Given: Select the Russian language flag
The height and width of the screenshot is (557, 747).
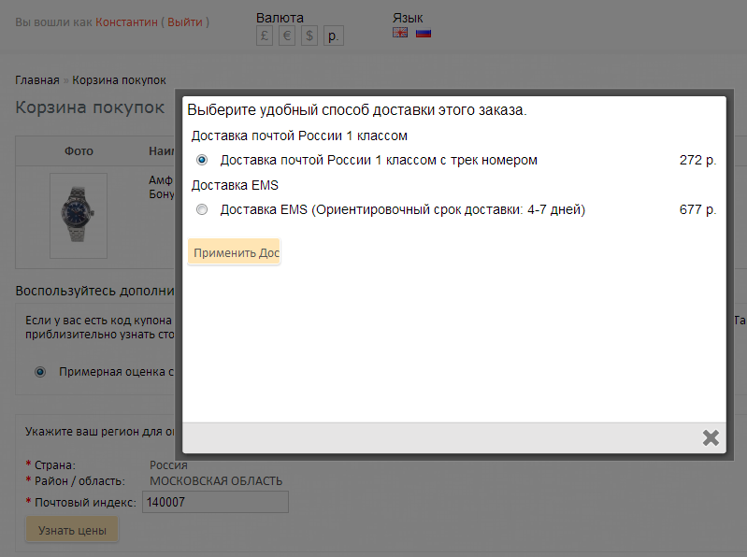Looking at the screenshot, I should pyautogui.click(x=424, y=33).
